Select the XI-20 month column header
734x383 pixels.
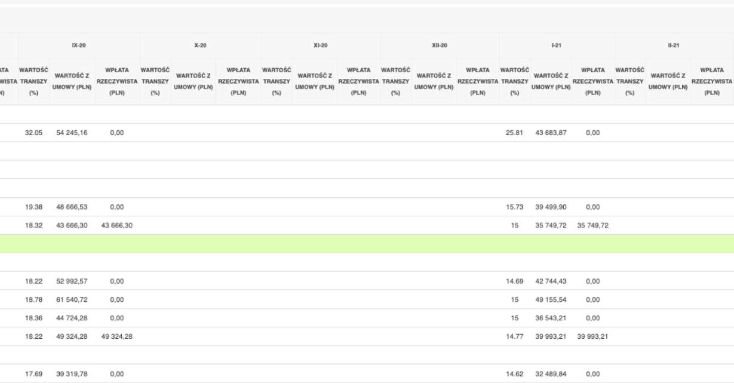tap(320, 45)
